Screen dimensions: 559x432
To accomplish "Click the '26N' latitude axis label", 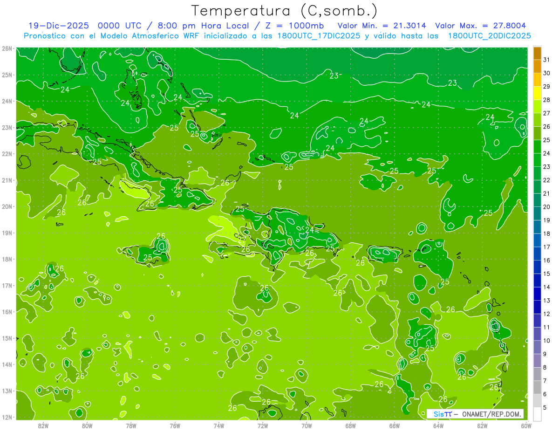I will click(7, 48).
